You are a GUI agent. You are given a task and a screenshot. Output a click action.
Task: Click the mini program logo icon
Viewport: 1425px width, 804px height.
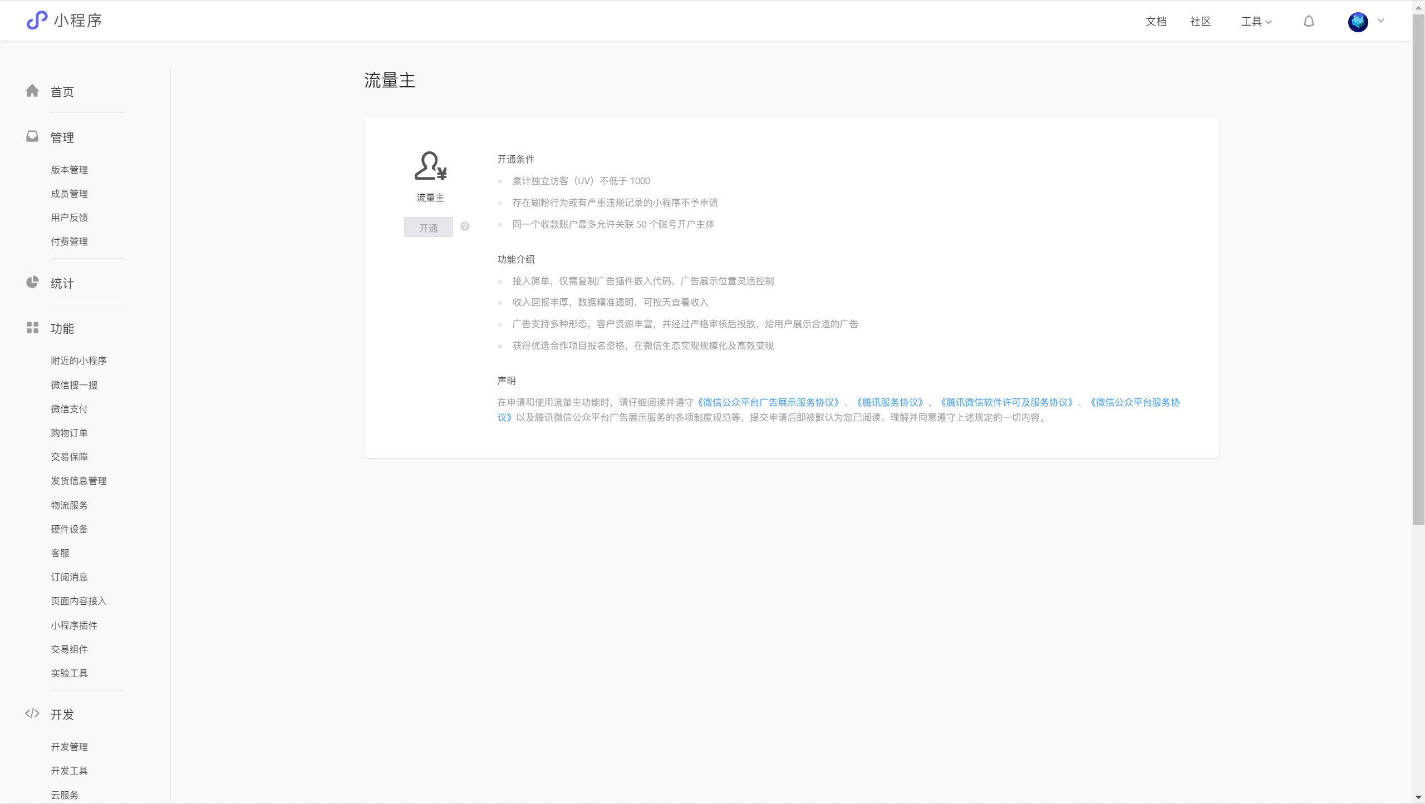pyautogui.click(x=37, y=21)
